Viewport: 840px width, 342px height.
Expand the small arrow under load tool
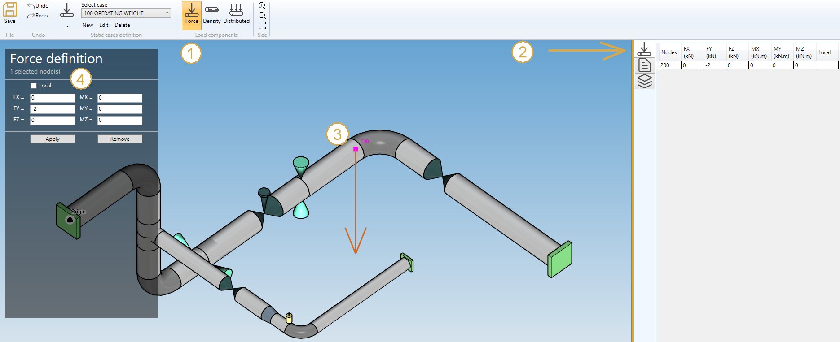(x=67, y=26)
